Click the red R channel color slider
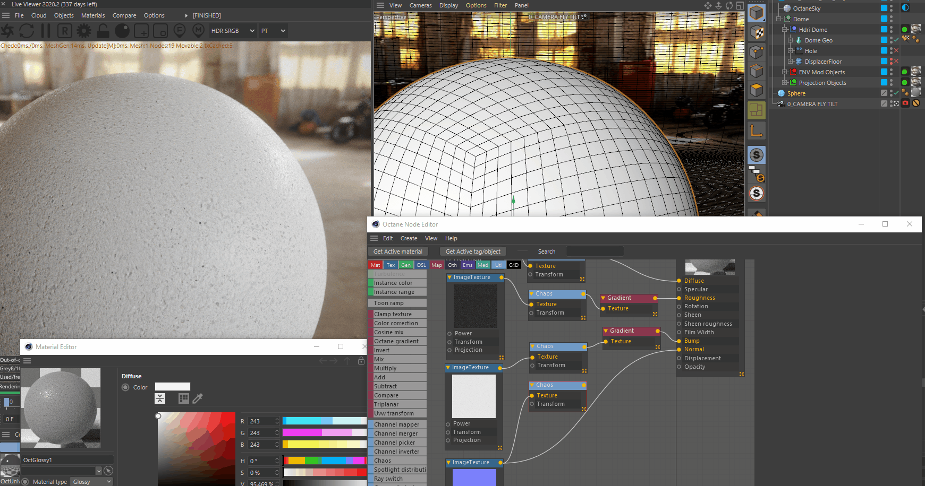This screenshot has width=925, height=486. (x=325, y=421)
